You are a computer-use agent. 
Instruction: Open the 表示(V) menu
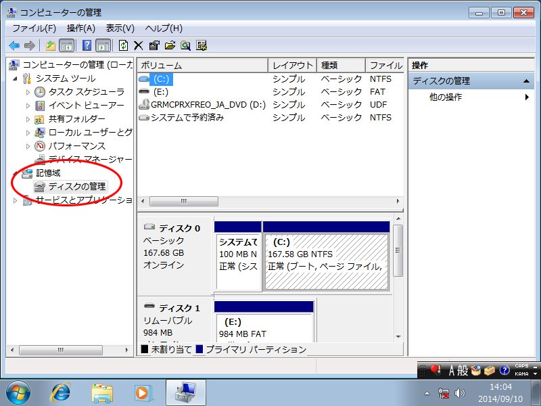pos(120,28)
